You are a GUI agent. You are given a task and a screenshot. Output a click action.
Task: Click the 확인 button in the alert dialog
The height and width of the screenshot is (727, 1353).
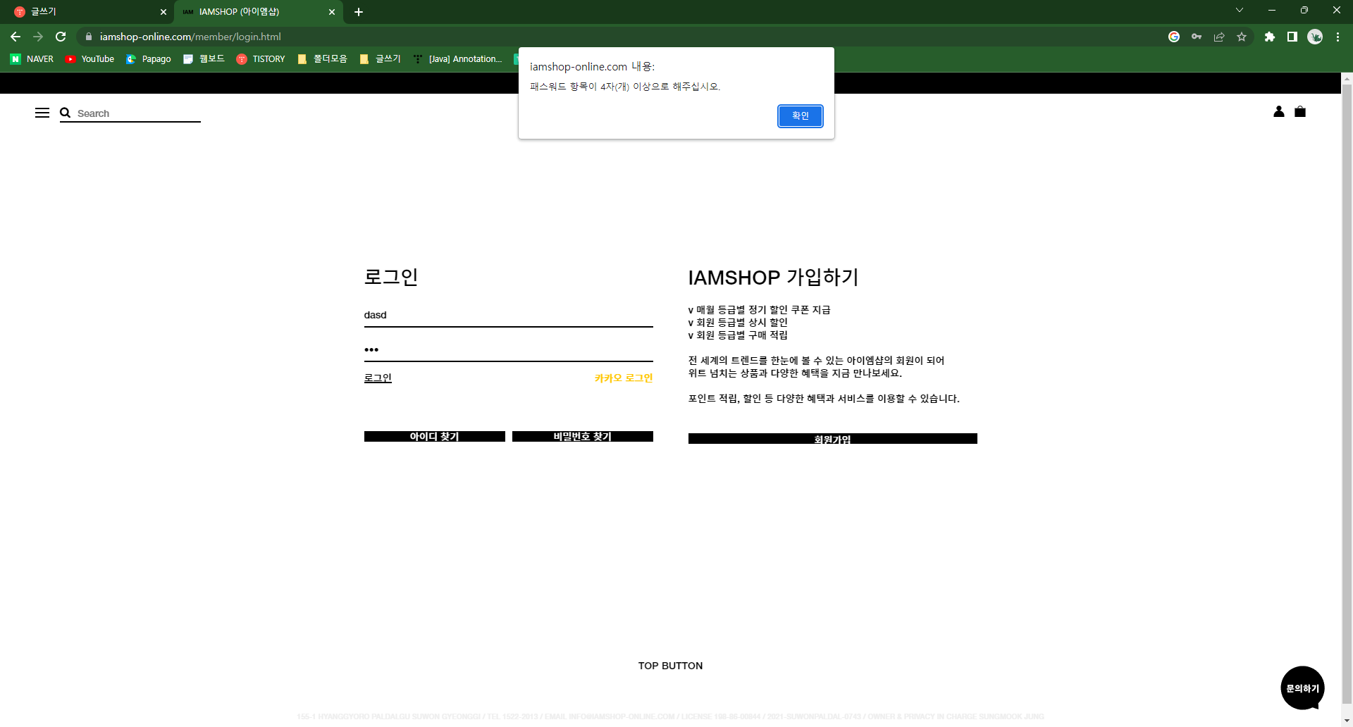(800, 116)
